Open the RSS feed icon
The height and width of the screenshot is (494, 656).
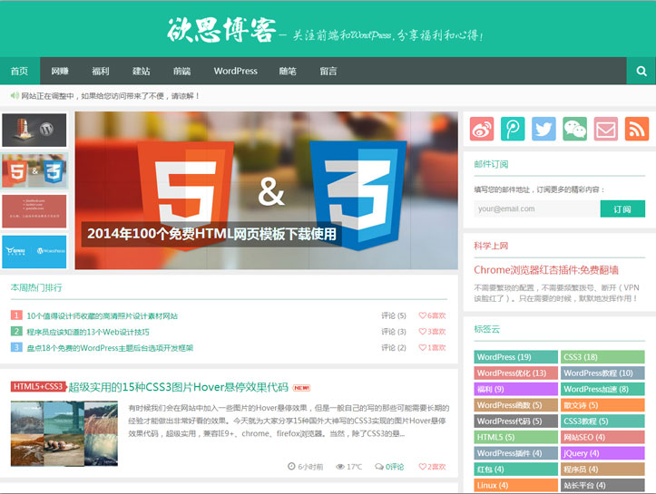(636, 129)
